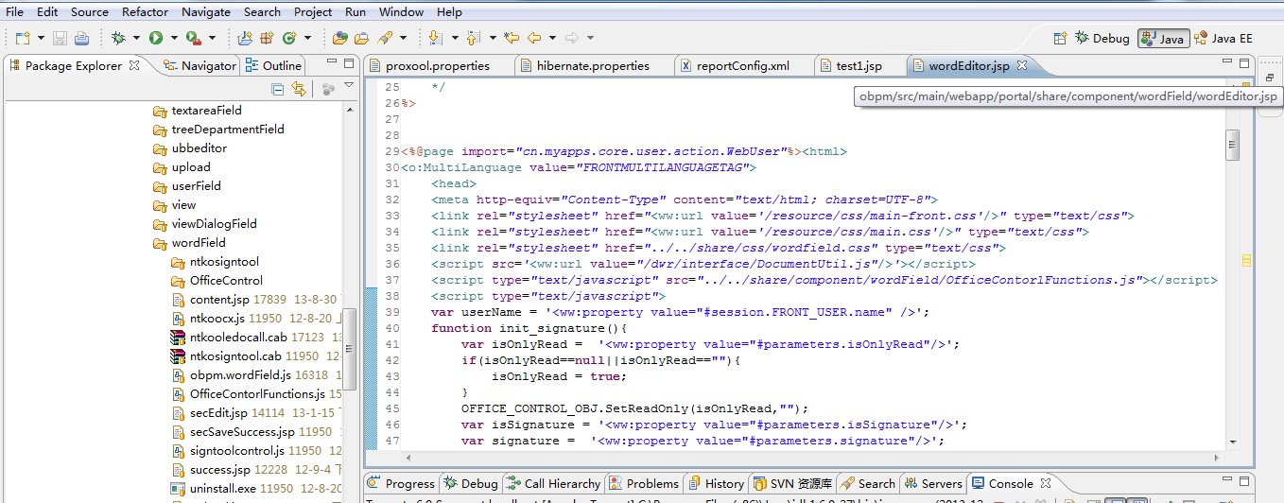Open the Window menu
1284x503 pixels.
point(402,11)
